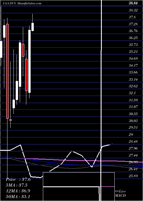Click the 27.96 price axis label
Viewport: 143px width, 201px height.
tap(133, 148)
